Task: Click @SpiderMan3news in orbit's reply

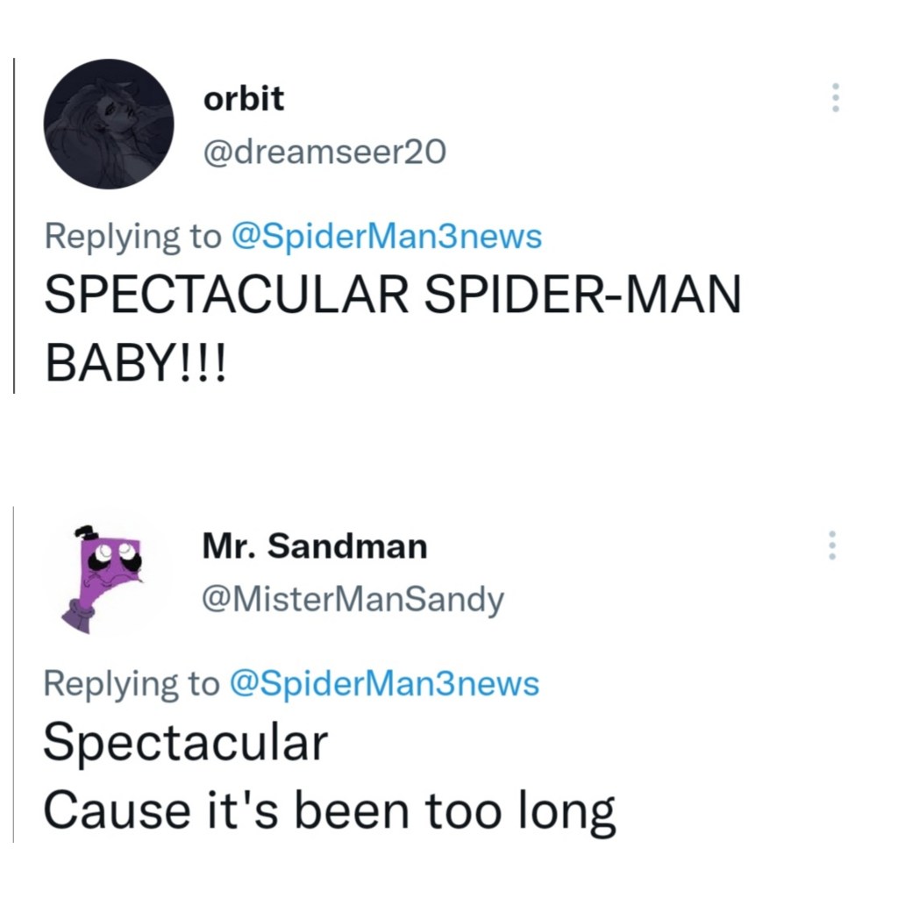Action: [385, 236]
